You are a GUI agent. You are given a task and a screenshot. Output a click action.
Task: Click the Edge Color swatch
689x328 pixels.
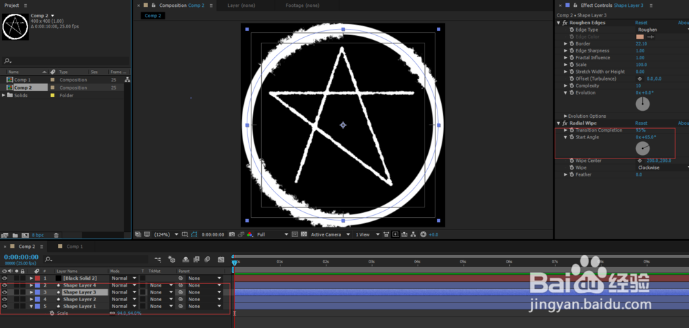coord(640,37)
